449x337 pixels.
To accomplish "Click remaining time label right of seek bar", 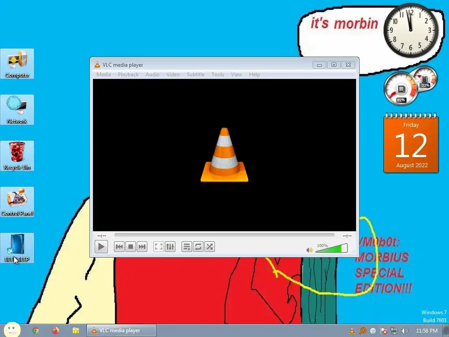I will click(x=347, y=236).
